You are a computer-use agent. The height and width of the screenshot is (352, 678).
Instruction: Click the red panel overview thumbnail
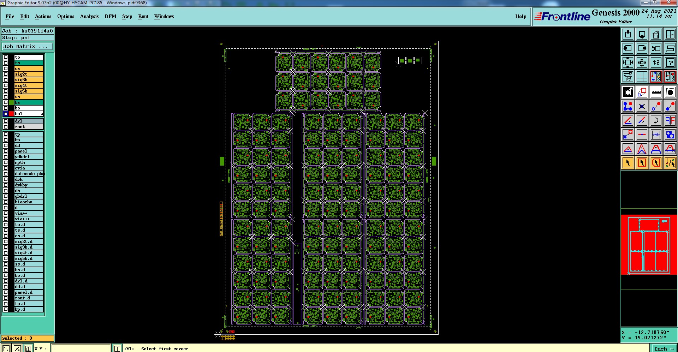pos(649,244)
